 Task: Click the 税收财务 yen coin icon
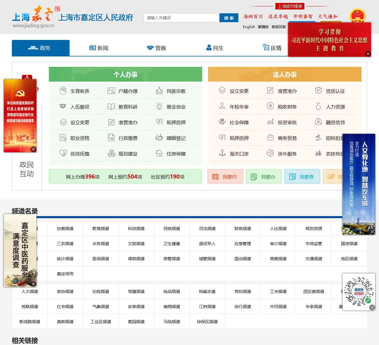(x=270, y=106)
